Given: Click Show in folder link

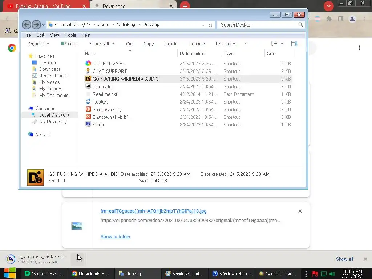Looking at the screenshot, I should pos(116,236).
